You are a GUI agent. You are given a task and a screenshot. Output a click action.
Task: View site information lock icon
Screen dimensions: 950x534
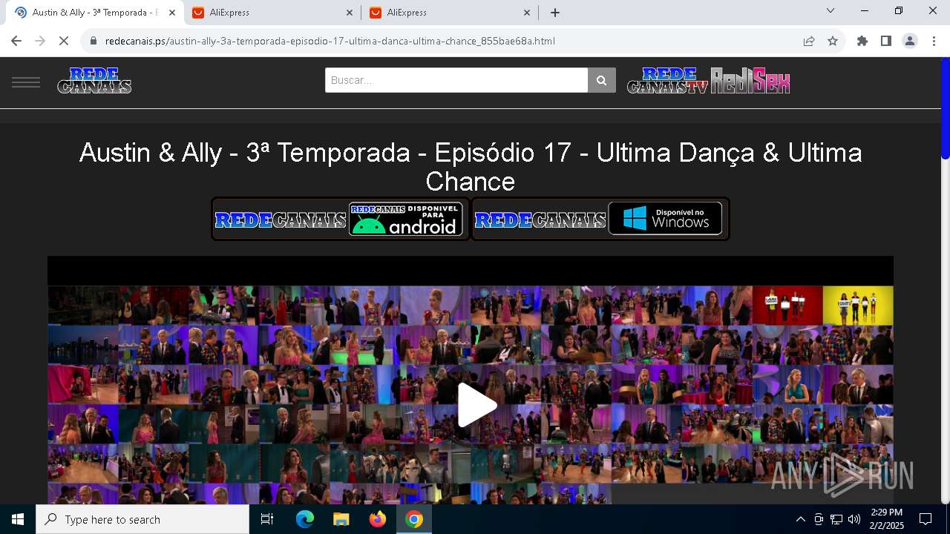(x=94, y=41)
